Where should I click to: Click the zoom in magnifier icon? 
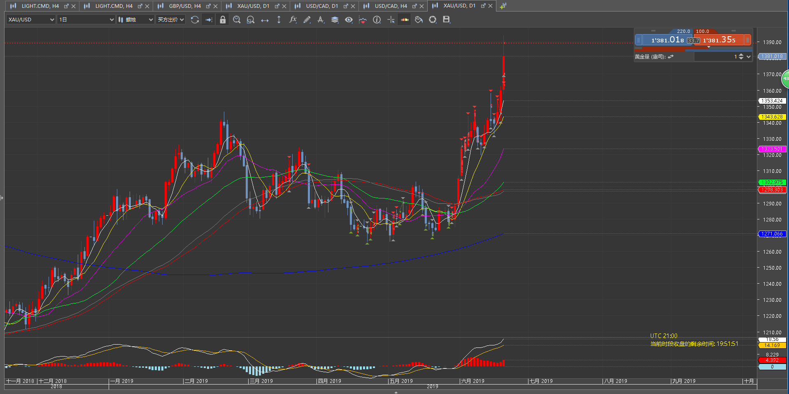(x=237, y=20)
